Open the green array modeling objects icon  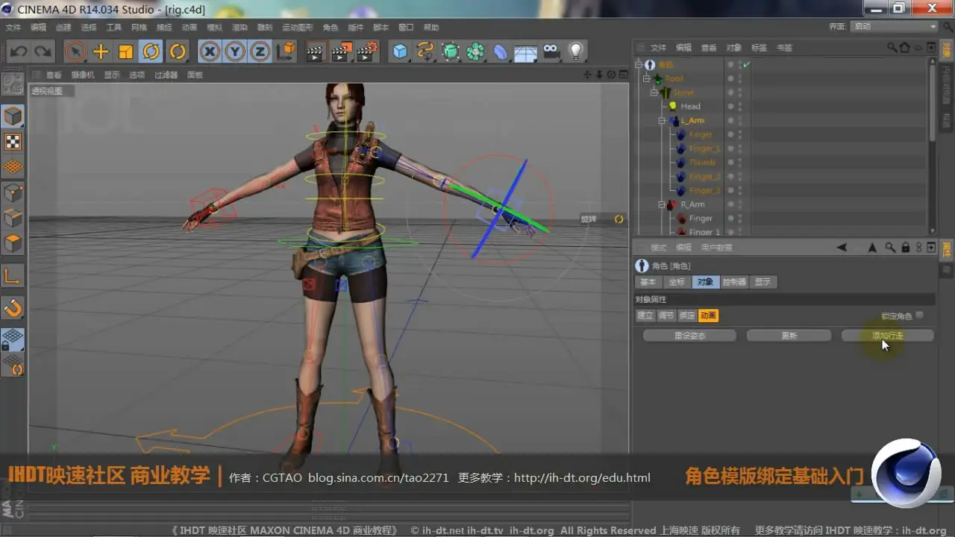(475, 51)
